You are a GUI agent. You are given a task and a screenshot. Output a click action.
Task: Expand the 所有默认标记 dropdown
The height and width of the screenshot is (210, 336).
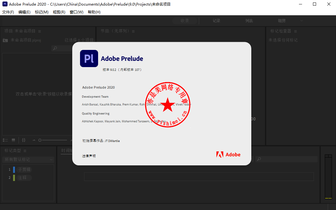(x=28, y=159)
